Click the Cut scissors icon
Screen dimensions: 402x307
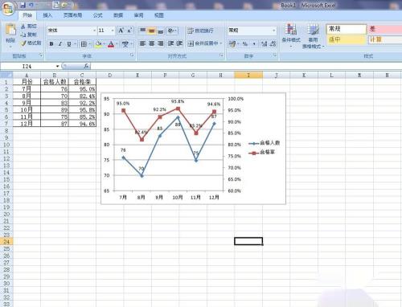[x=23, y=27]
